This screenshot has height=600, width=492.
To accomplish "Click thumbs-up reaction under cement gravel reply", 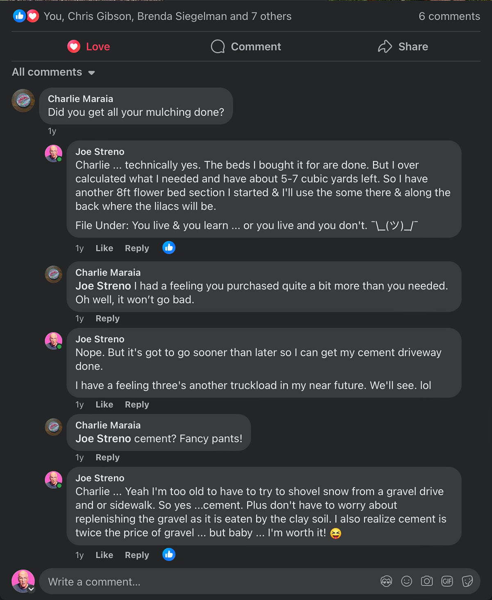I will [x=169, y=554].
